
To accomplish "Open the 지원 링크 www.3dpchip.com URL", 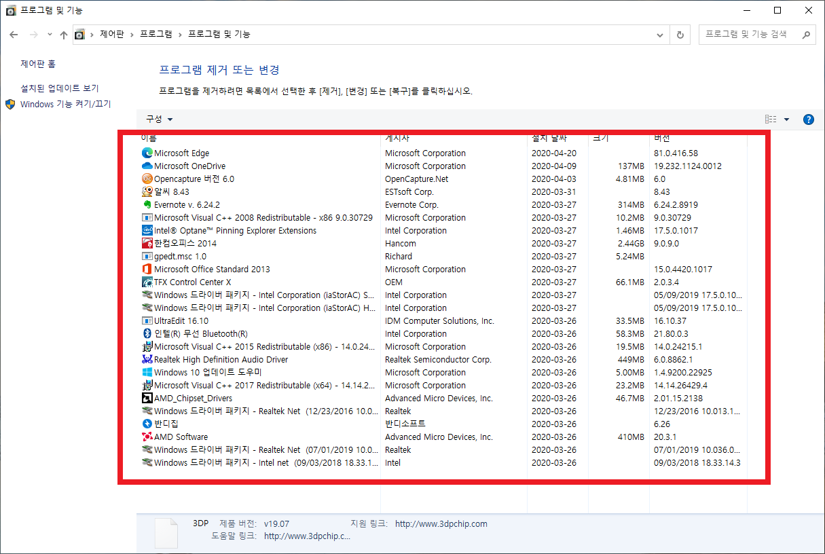I will tap(441, 524).
